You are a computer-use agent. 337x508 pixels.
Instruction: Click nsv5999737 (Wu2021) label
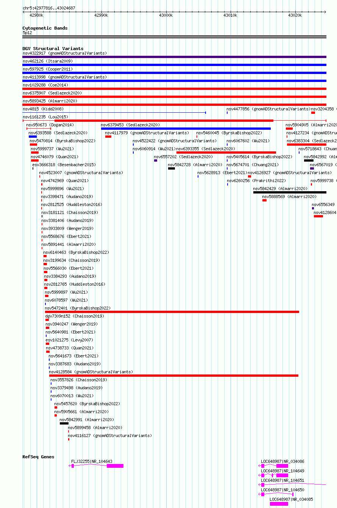point(52,149)
